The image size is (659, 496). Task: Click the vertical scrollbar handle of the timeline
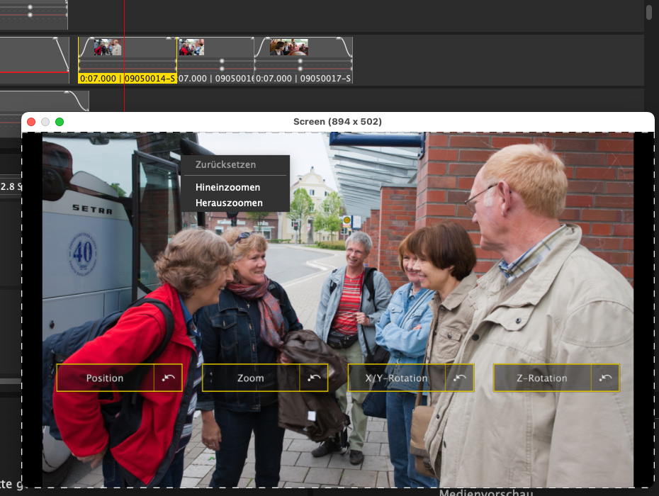649,12
